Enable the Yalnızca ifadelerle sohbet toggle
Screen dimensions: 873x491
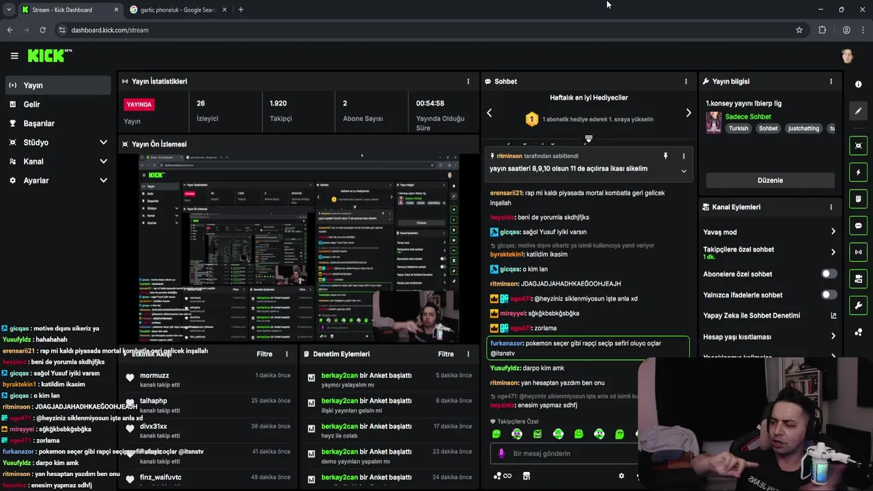click(x=829, y=295)
